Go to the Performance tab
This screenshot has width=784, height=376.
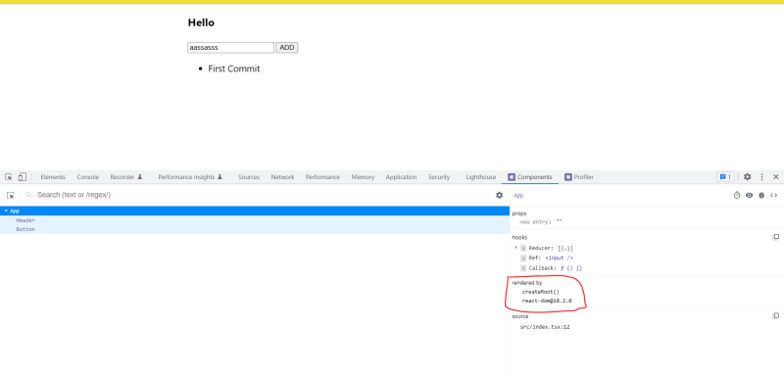322,177
